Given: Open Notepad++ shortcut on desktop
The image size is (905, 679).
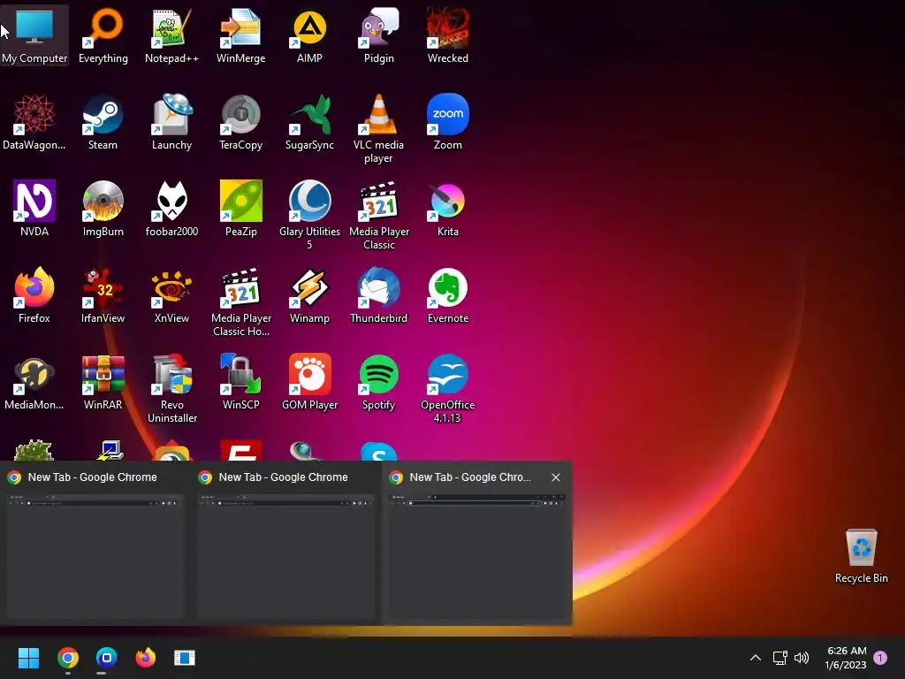Looking at the screenshot, I should (x=172, y=35).
